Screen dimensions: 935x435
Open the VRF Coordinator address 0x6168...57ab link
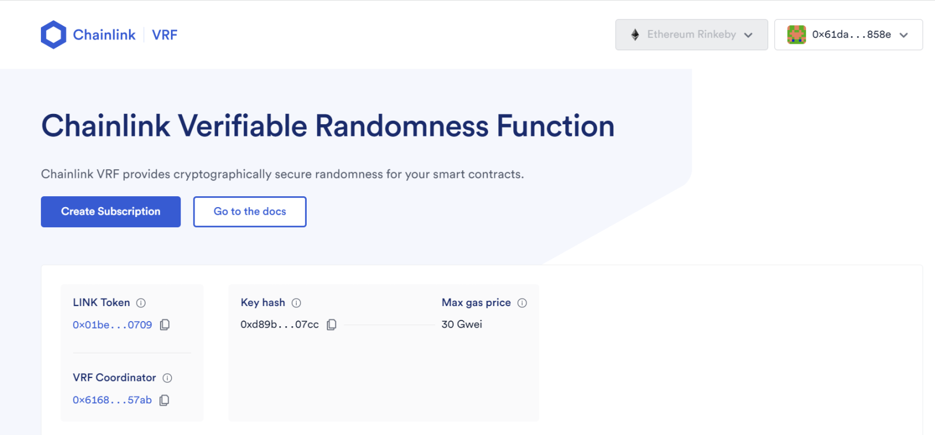coord(112,400)
